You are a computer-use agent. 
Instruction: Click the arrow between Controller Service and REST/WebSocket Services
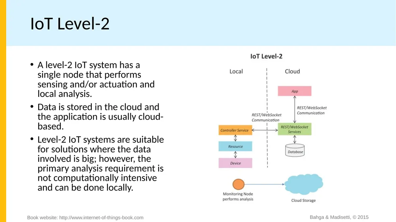265,130
